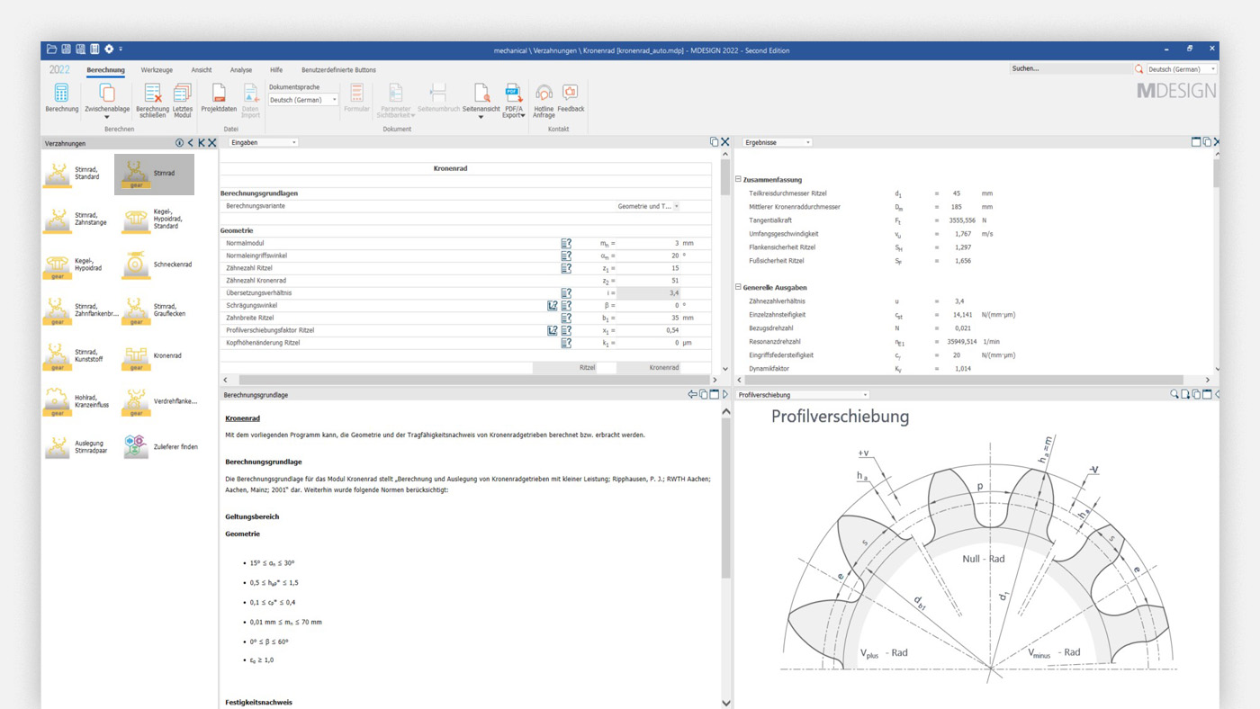Select the Kegel-, Hypoidrad module icon
Viewport: 1260px width, 709px height.
coord(58,265)
